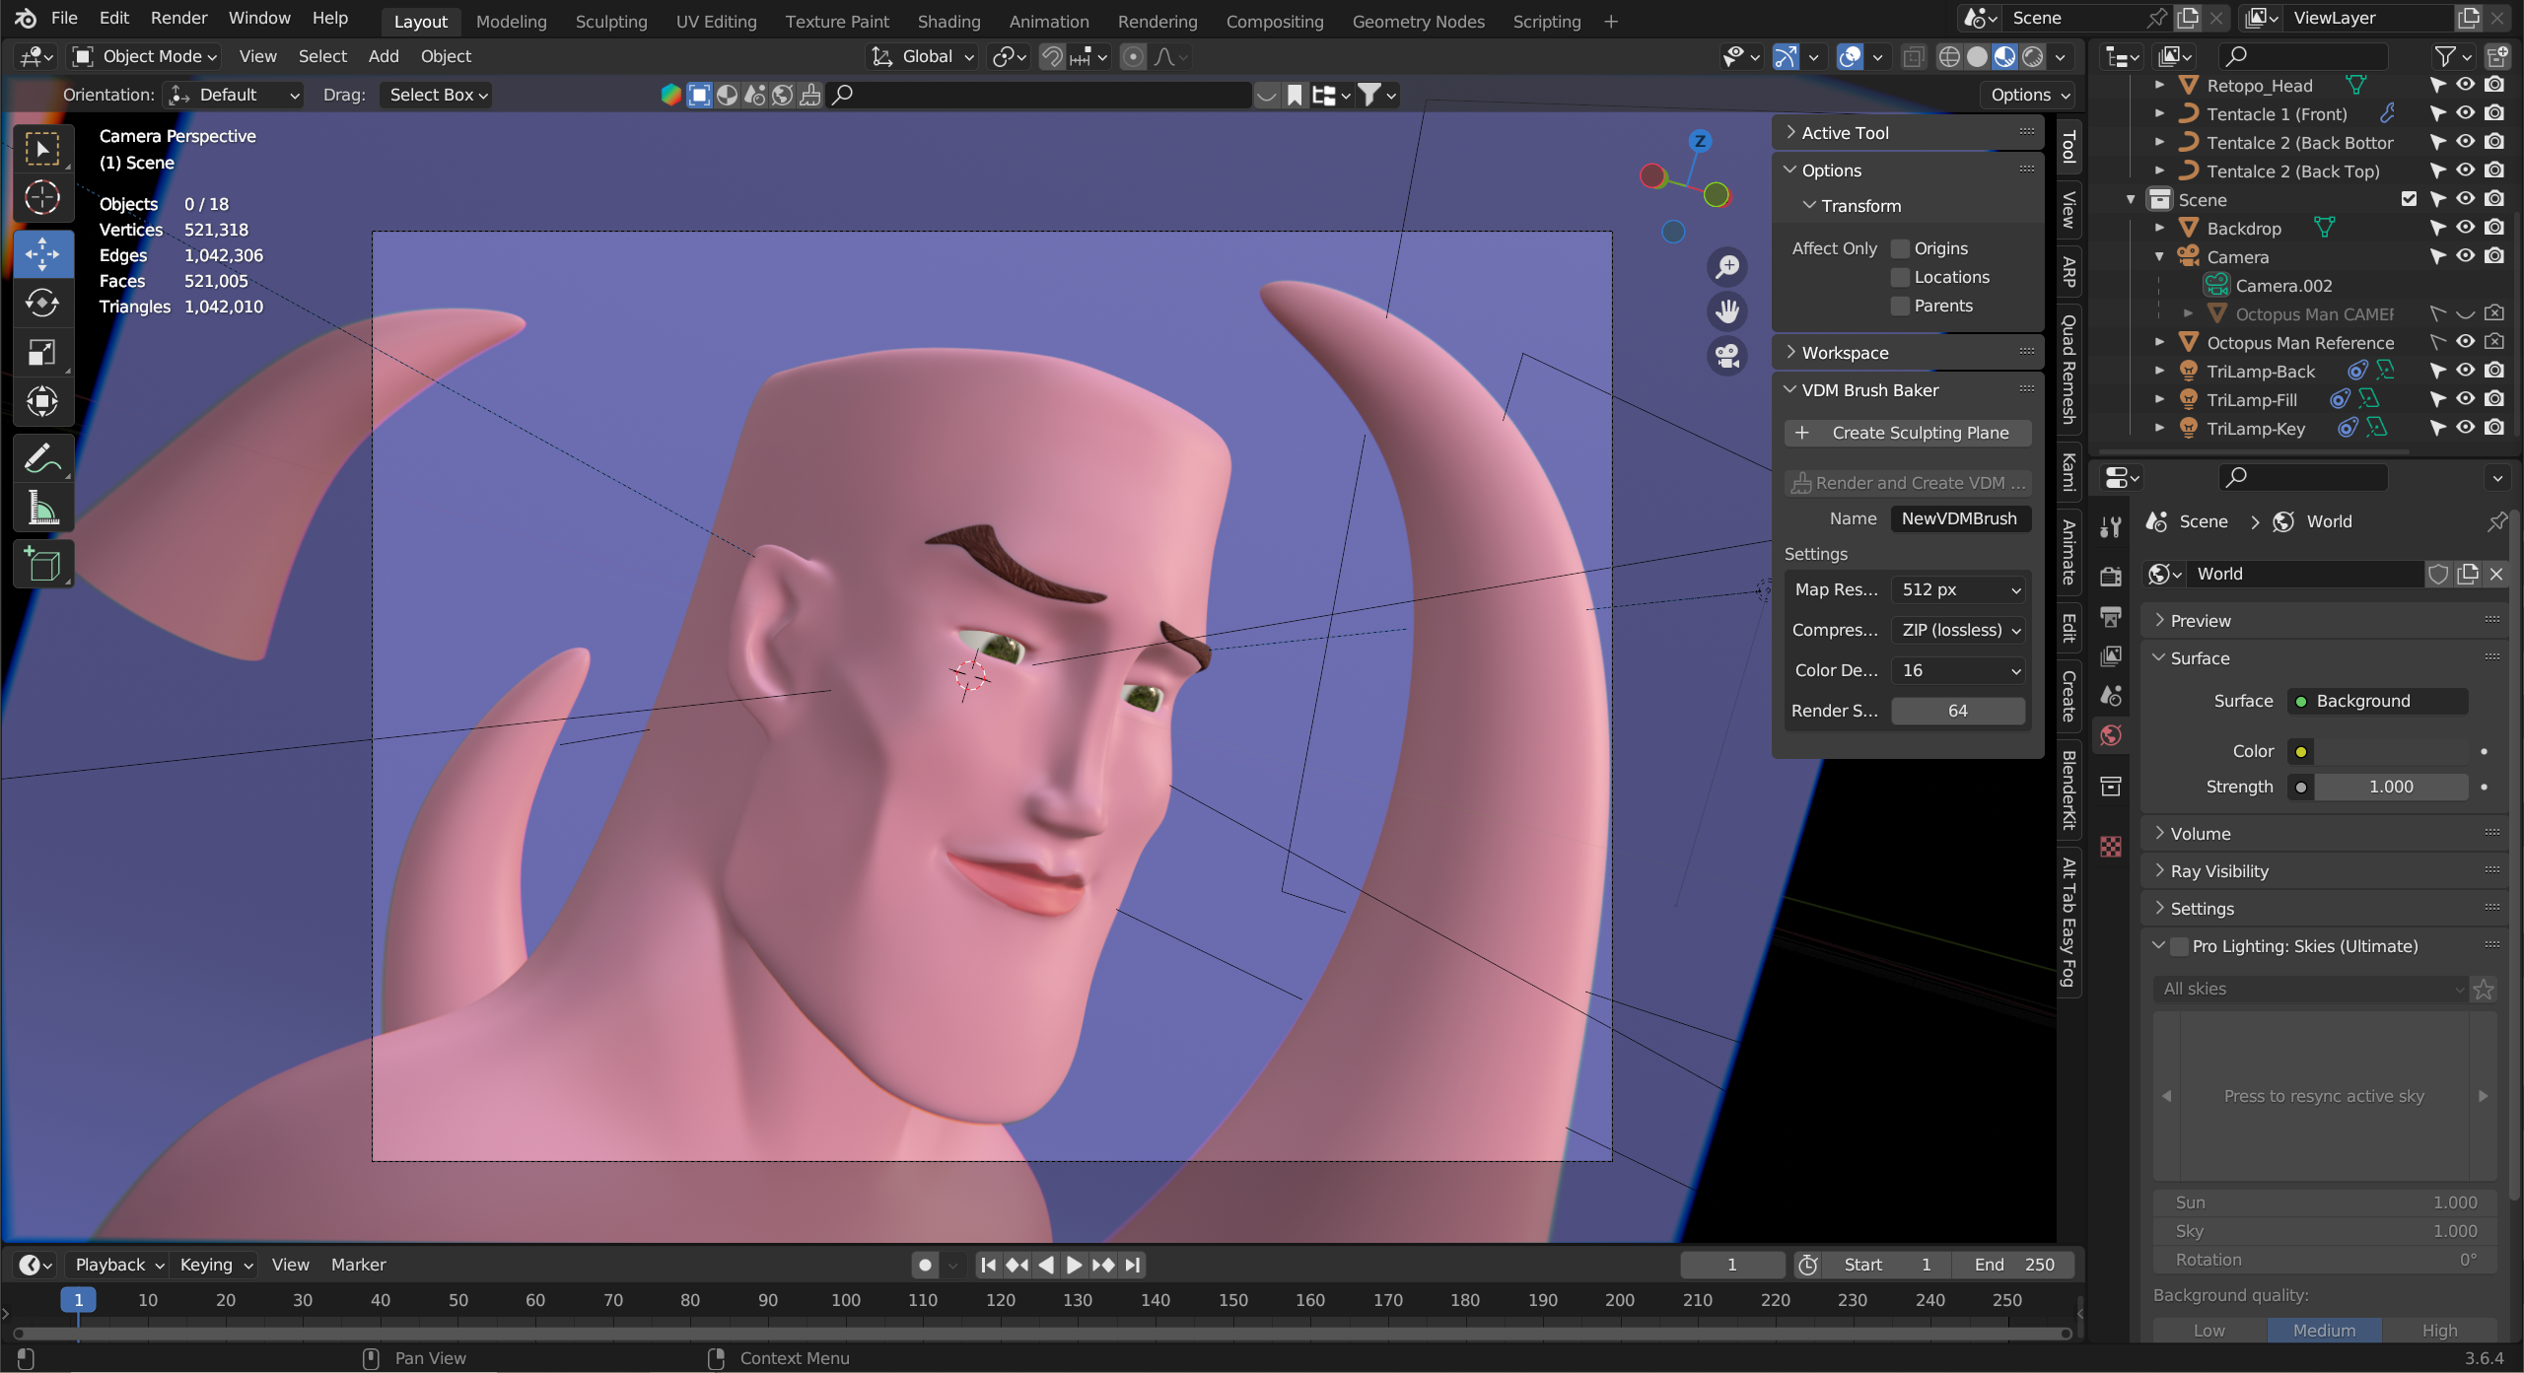
Task: Select the Move tool in toolbar
Action: (x=42, y=254)
